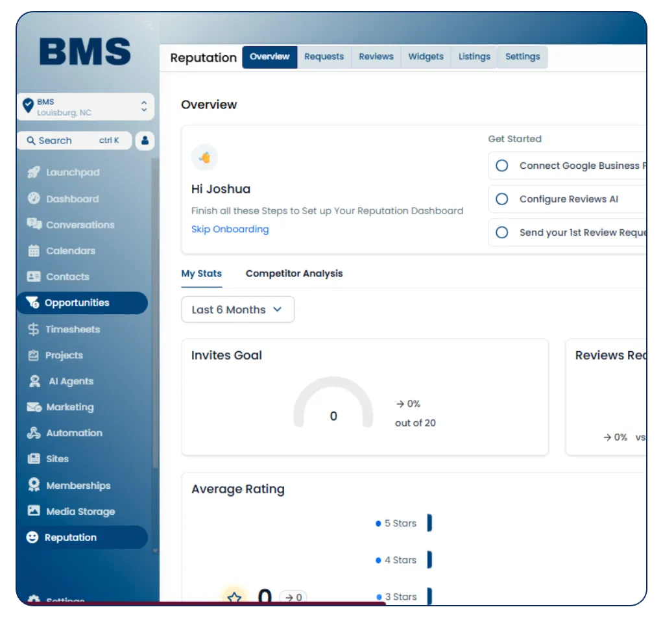Click the Marketing envelope icon
Screen dimensions: 663x618
[34, 407]
